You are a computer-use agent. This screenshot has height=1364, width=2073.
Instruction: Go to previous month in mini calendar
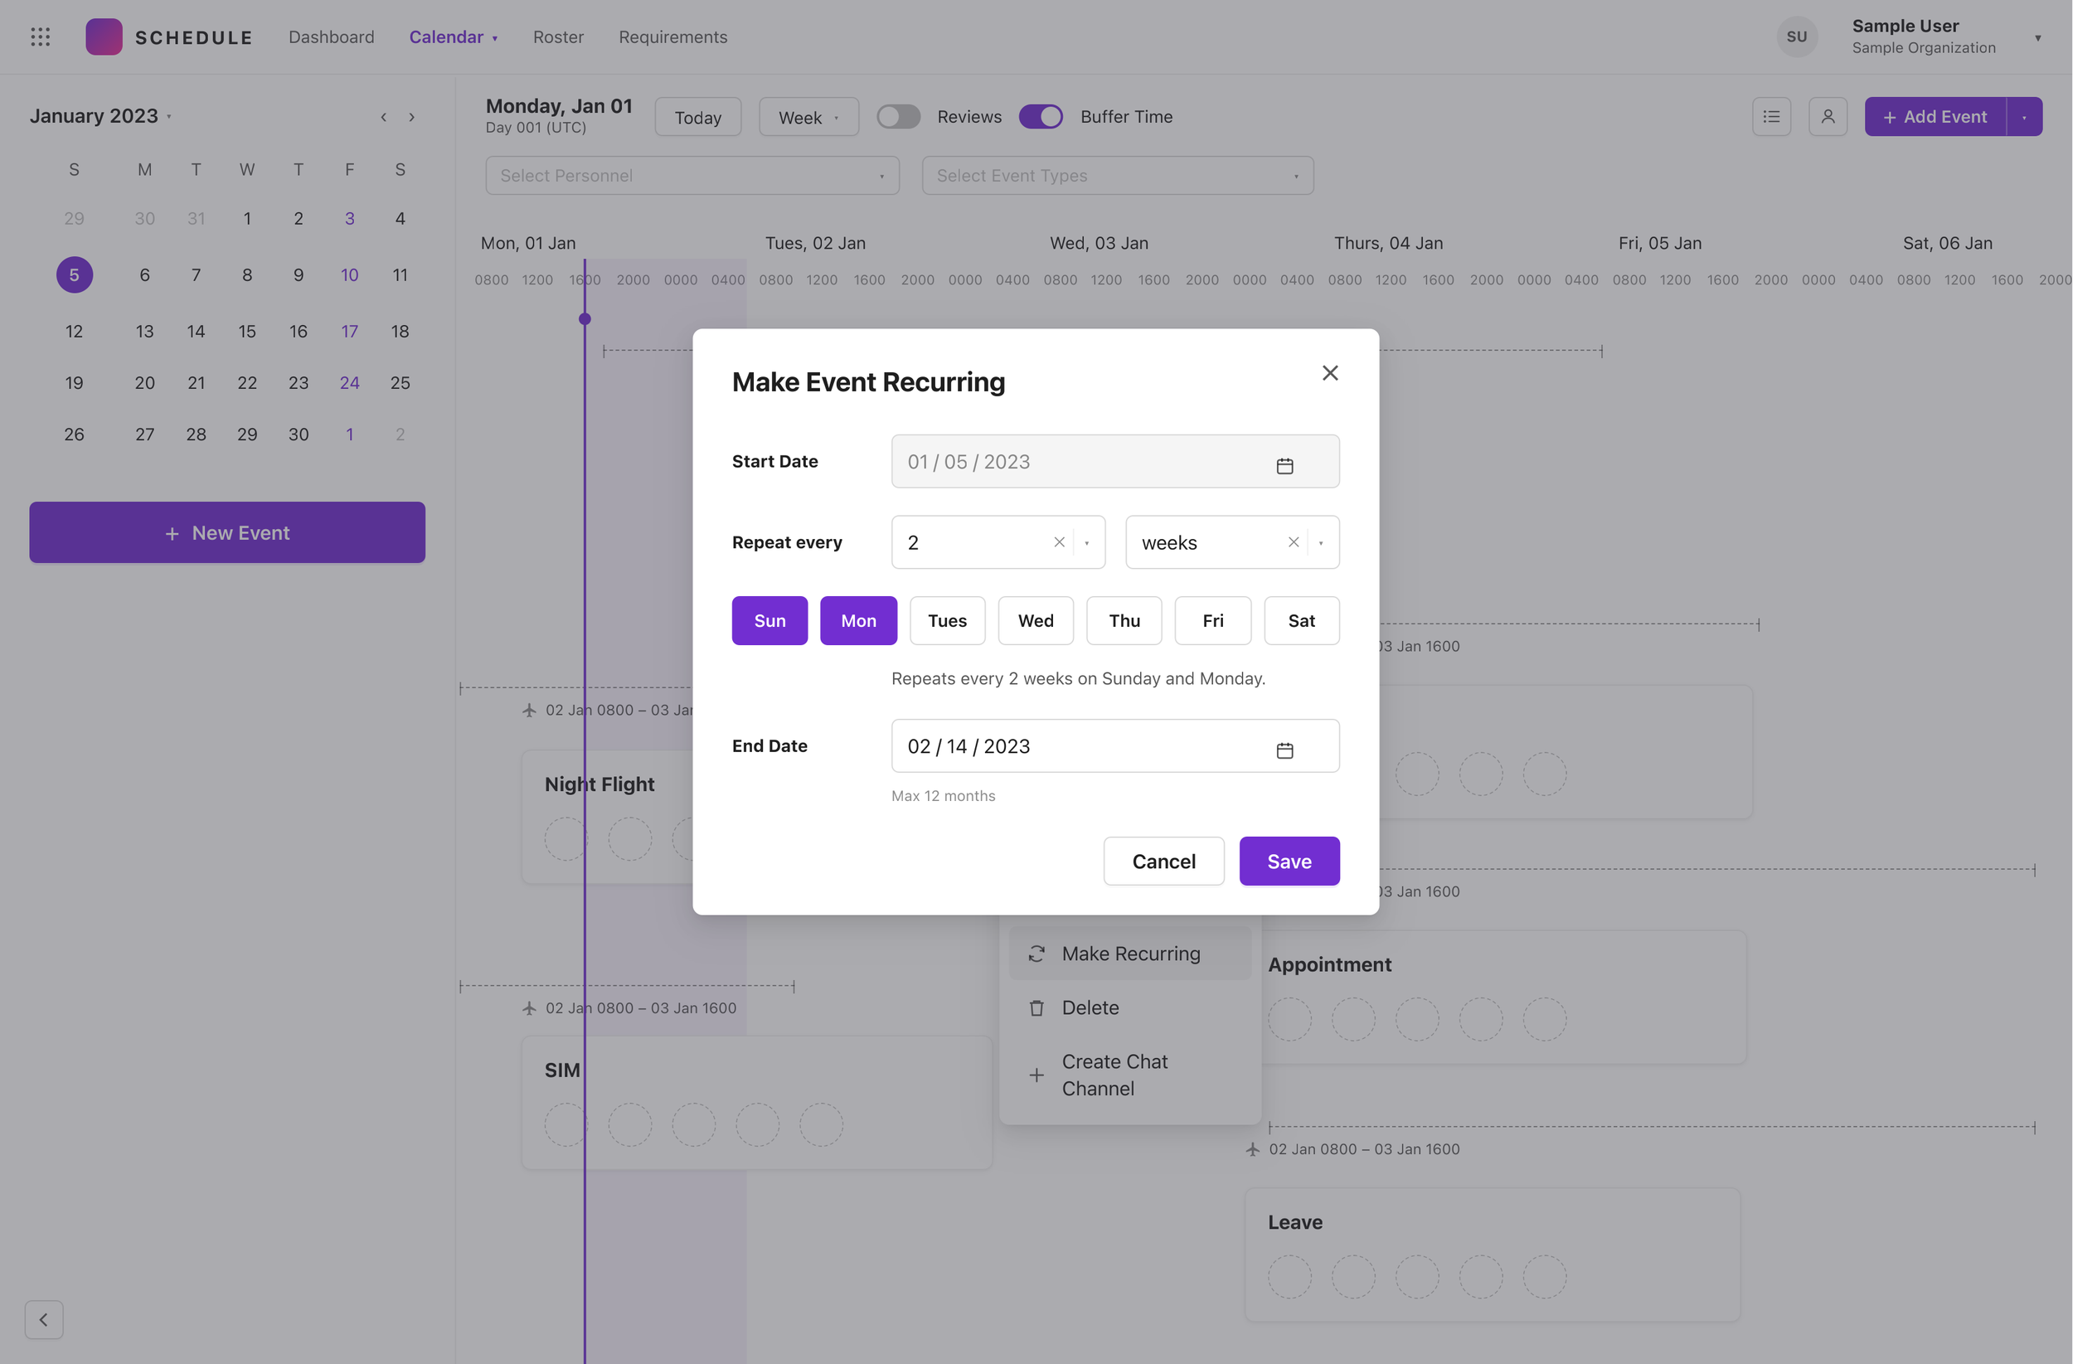click(x=383, y=117)
